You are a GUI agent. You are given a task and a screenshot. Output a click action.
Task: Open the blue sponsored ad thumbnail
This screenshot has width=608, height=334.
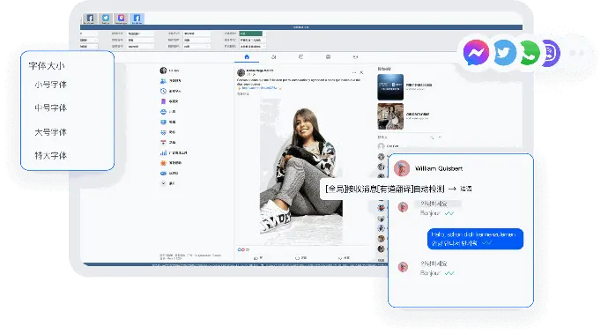coord(390,87)
